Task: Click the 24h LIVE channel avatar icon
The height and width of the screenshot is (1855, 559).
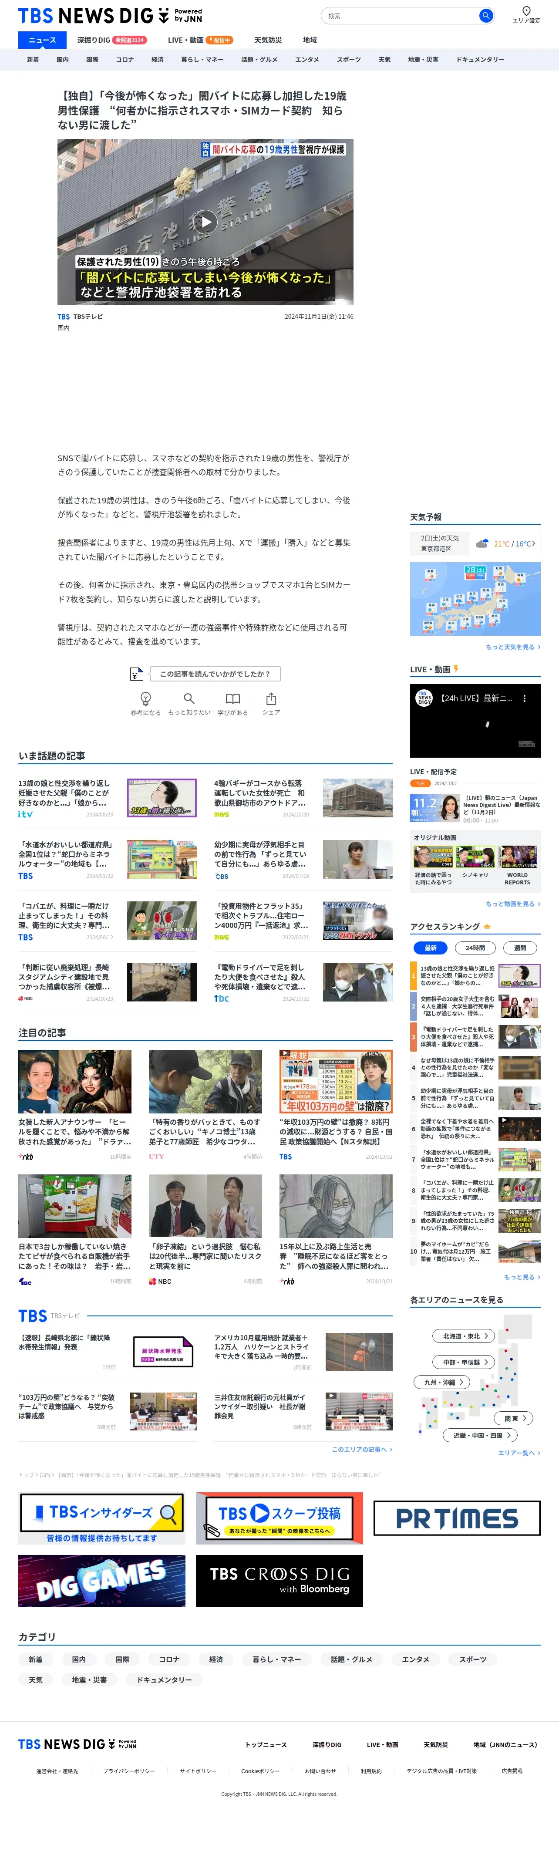Action: click(x=424, y=698)
